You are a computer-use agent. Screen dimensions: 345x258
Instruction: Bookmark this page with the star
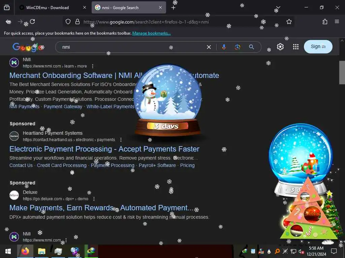[289, 22]
